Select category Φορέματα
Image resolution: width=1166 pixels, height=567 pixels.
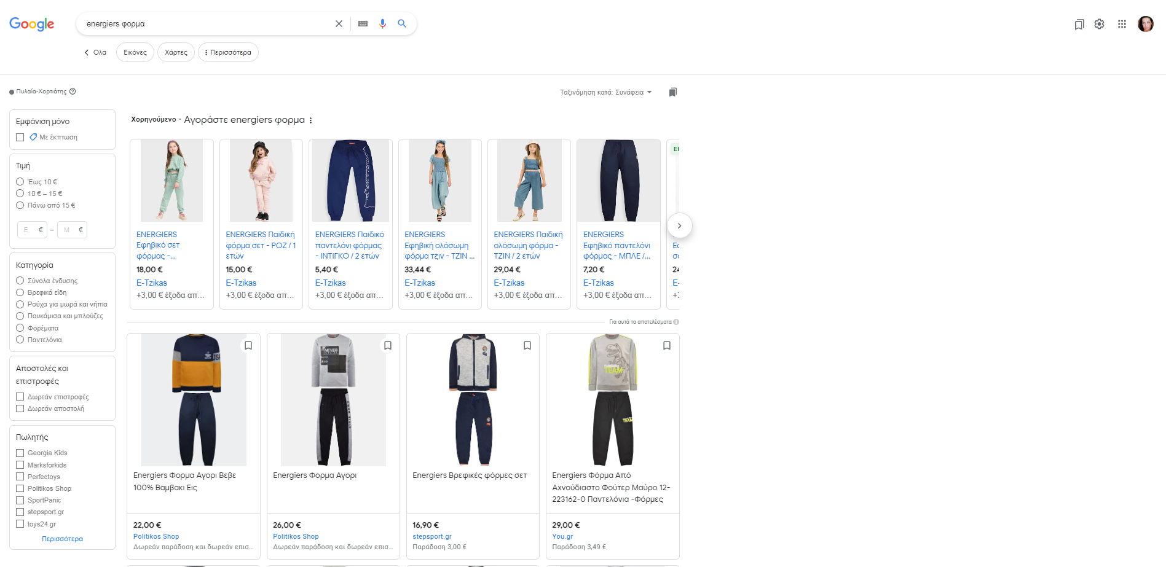[x=20, y=328]
